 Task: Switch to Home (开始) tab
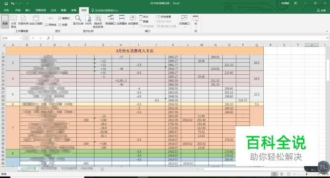click(x=18, y=10)
